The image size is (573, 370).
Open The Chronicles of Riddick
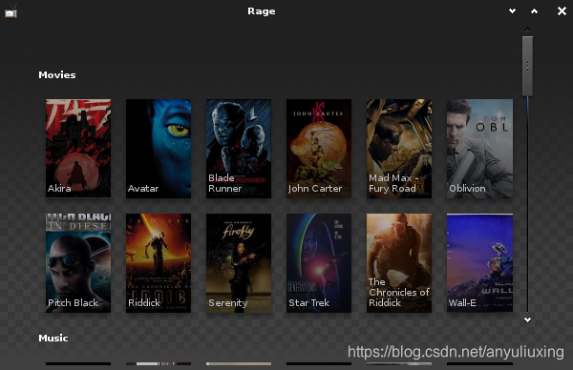399,263
